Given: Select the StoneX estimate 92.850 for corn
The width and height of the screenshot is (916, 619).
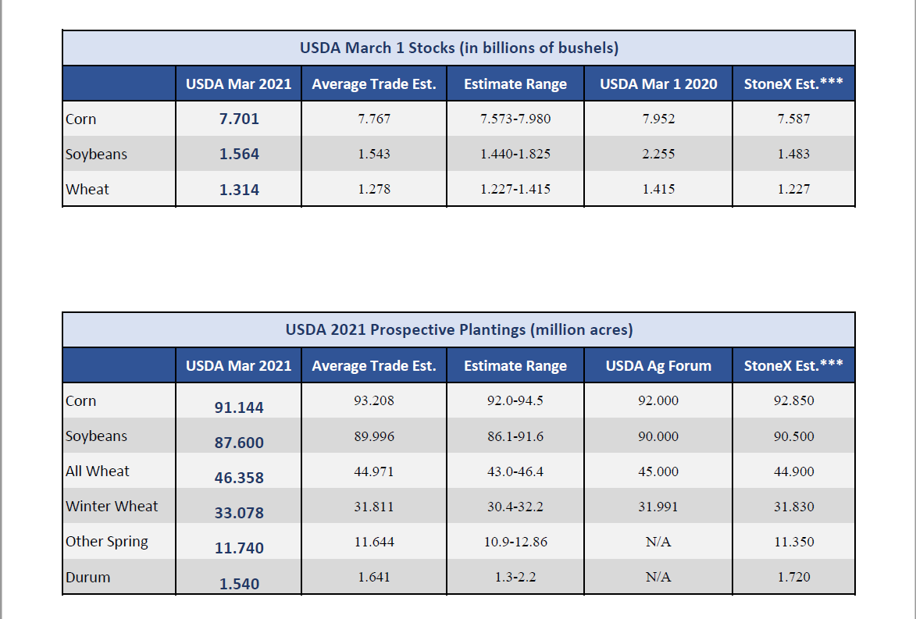Looking at the screenshot, I should (x=793, y=401).
